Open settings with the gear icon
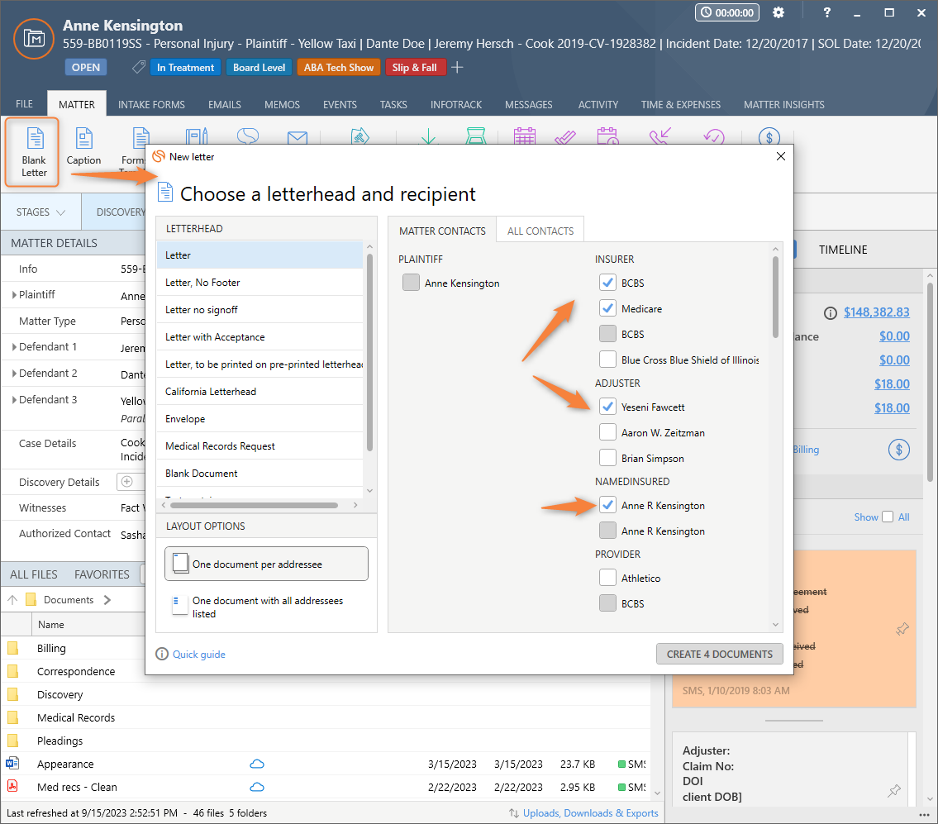 pyautogui.click(x=778, y=12)
